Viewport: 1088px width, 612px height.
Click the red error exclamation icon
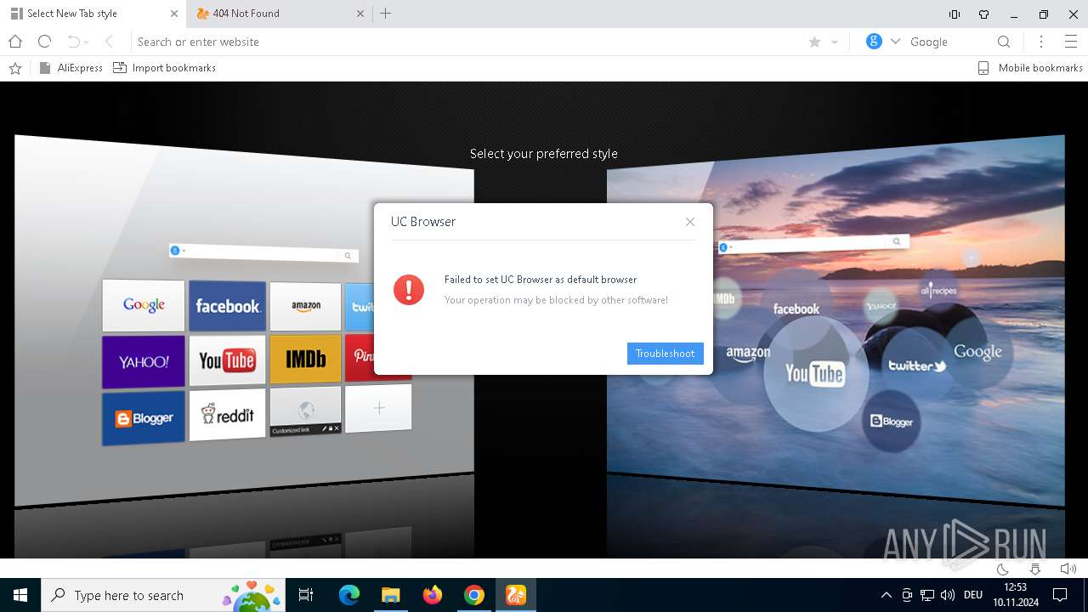pyautogui.click(x=409, y=290)
